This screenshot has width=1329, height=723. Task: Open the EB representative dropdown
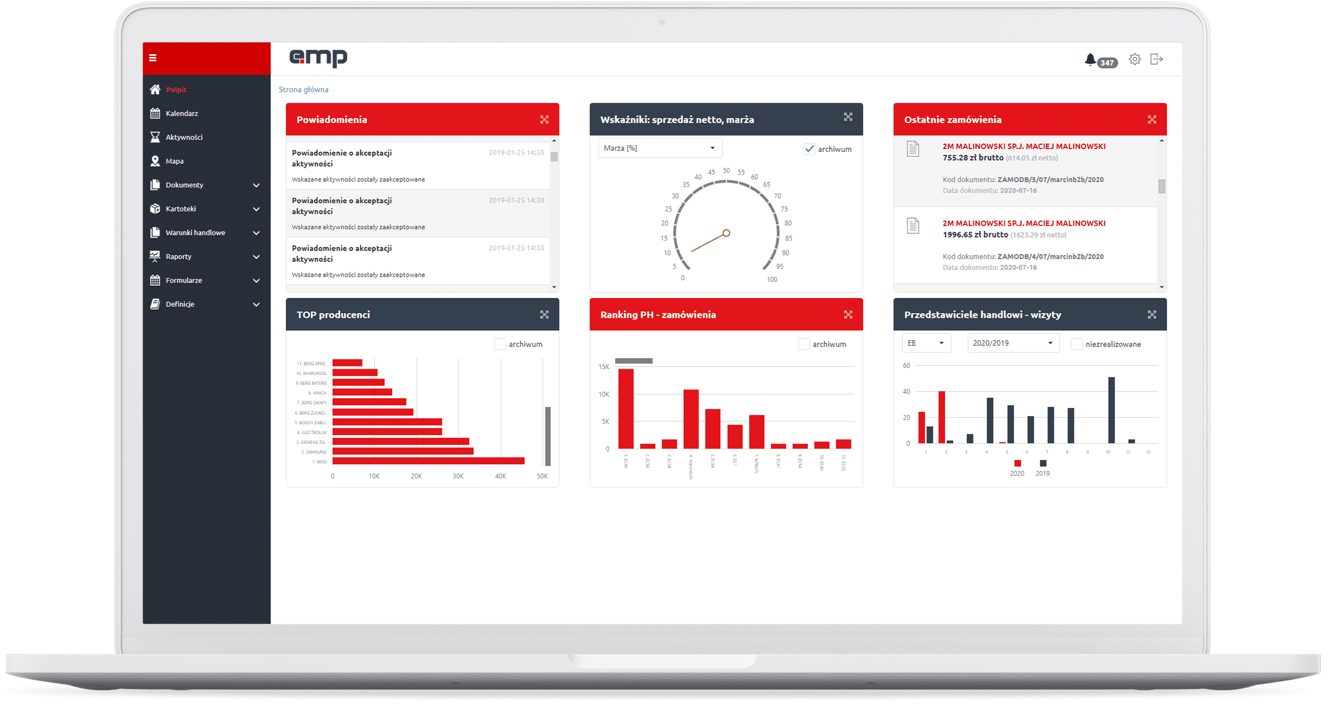[927, 343]
